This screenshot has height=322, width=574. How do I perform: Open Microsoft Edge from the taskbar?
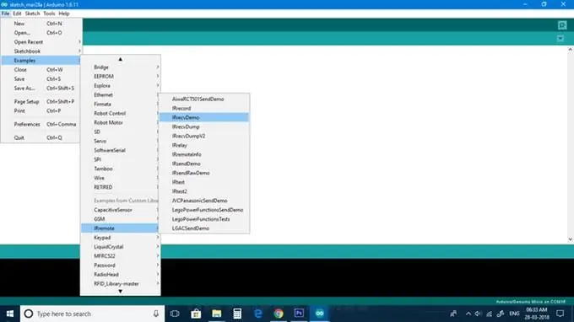click(258, 314)
